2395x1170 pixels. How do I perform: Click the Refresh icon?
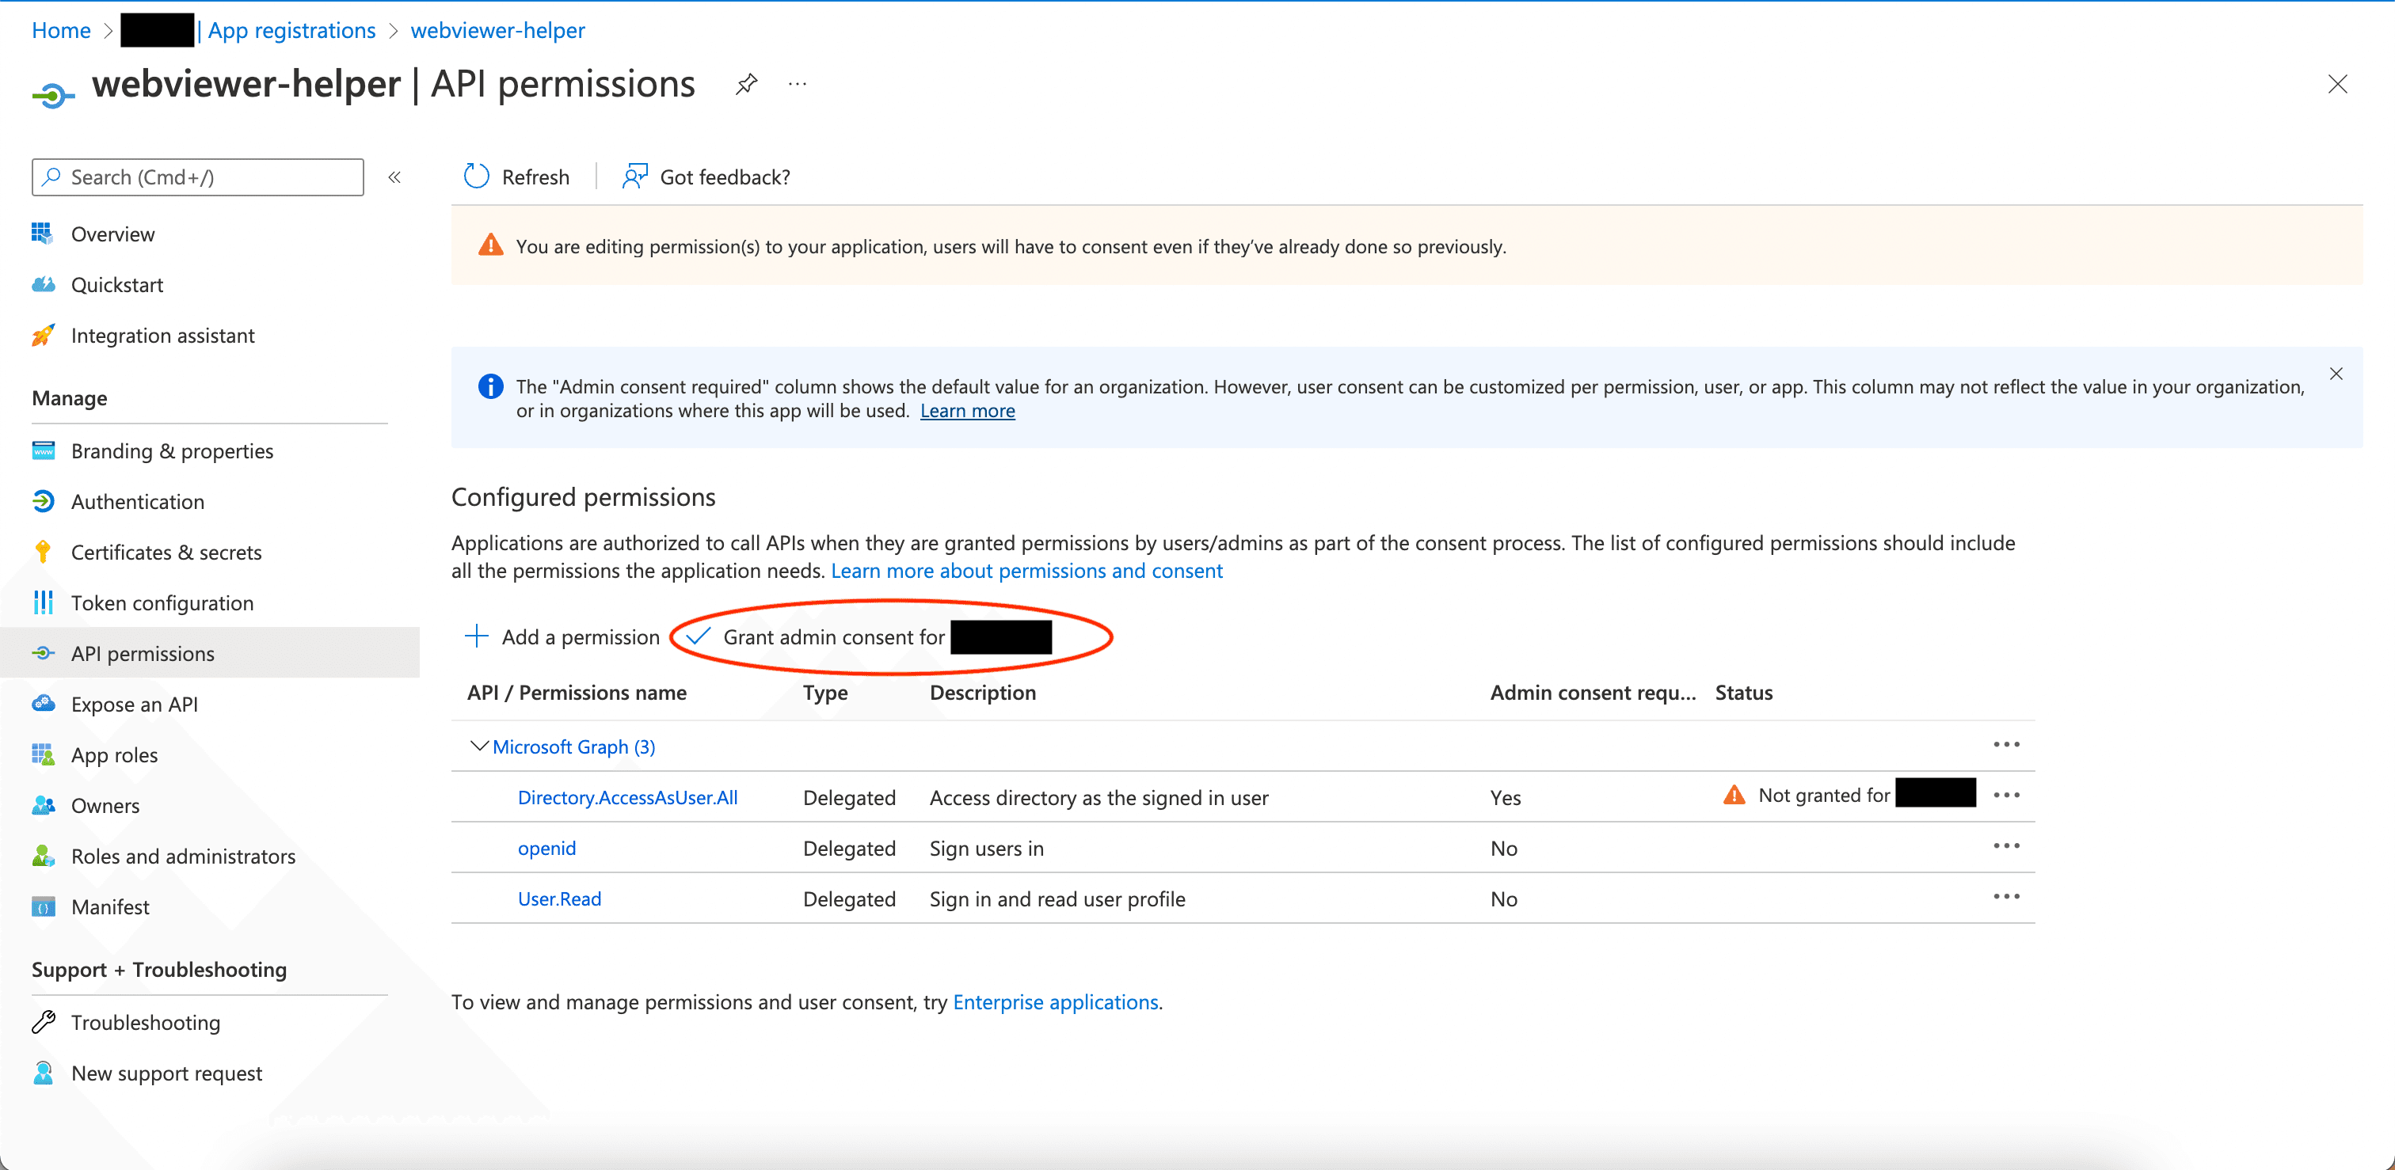[x=476, y=177]
